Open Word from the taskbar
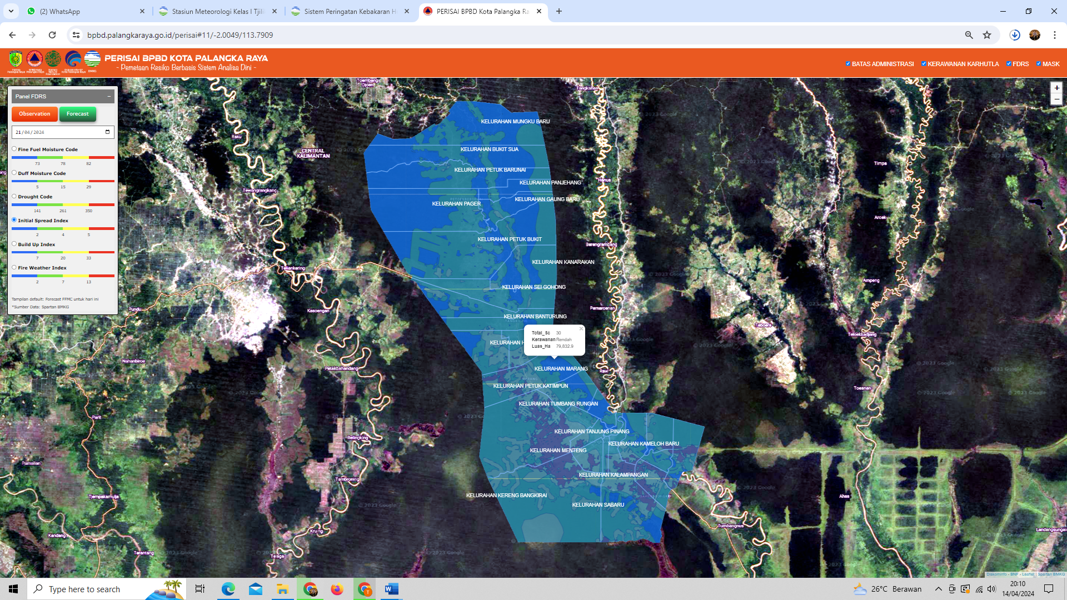Screen dimensions: 1067x600 pos(391,589)
